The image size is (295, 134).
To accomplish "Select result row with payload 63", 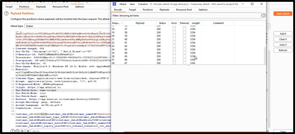I will [x=187, y=49].
